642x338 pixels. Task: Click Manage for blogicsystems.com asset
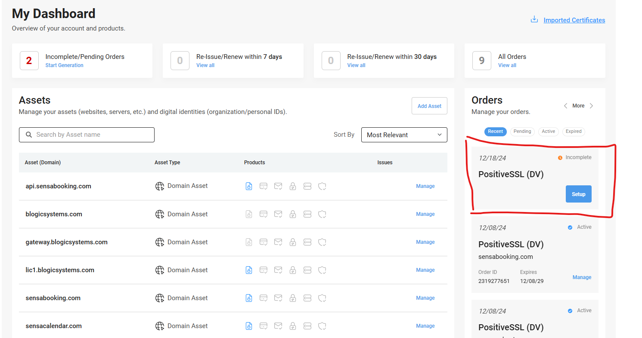click(425, 214)
